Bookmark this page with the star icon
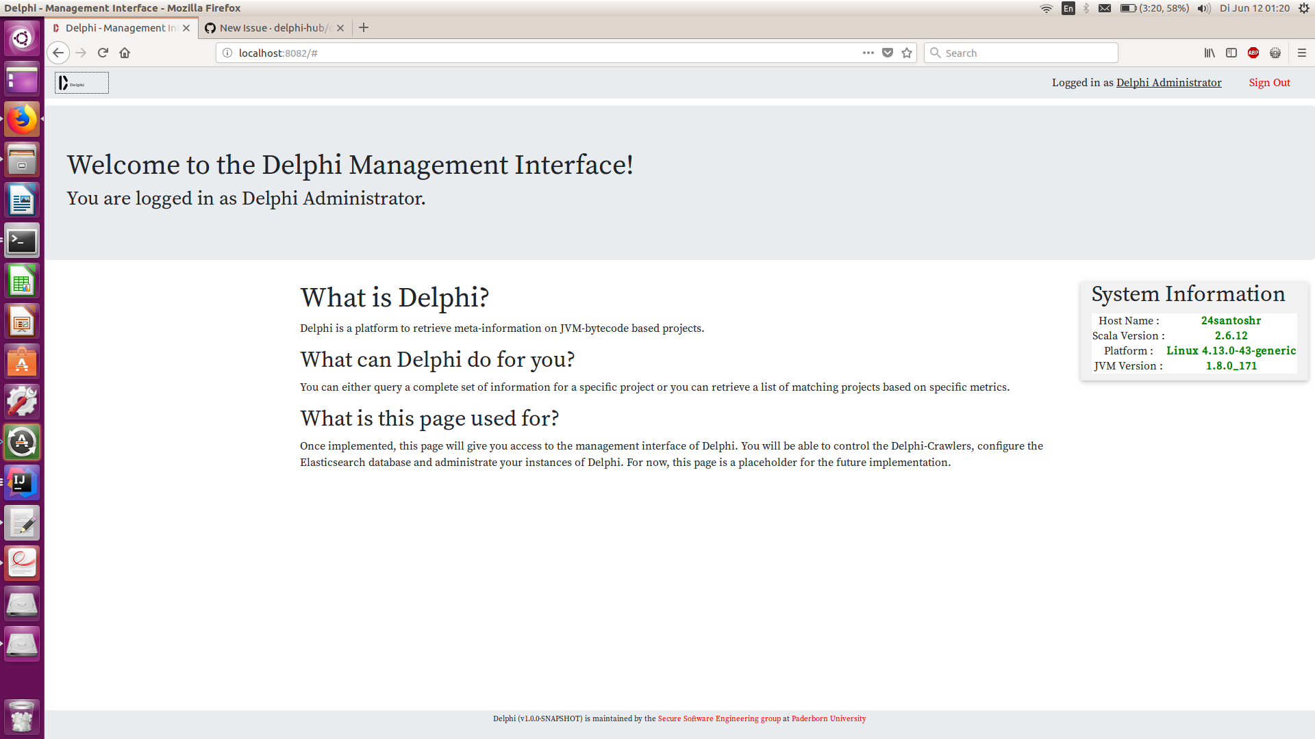The width and height of the screenshot is (1315, 739). pyautogui.click(x=907, y=53)
